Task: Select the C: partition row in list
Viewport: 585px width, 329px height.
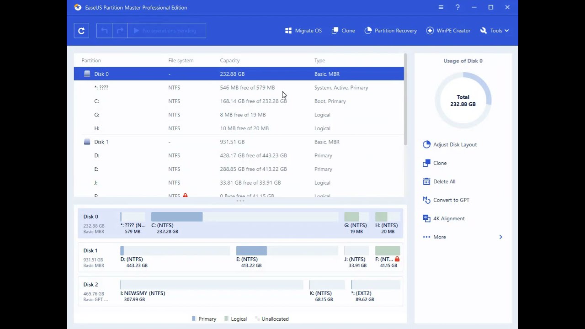Action: 239,101
